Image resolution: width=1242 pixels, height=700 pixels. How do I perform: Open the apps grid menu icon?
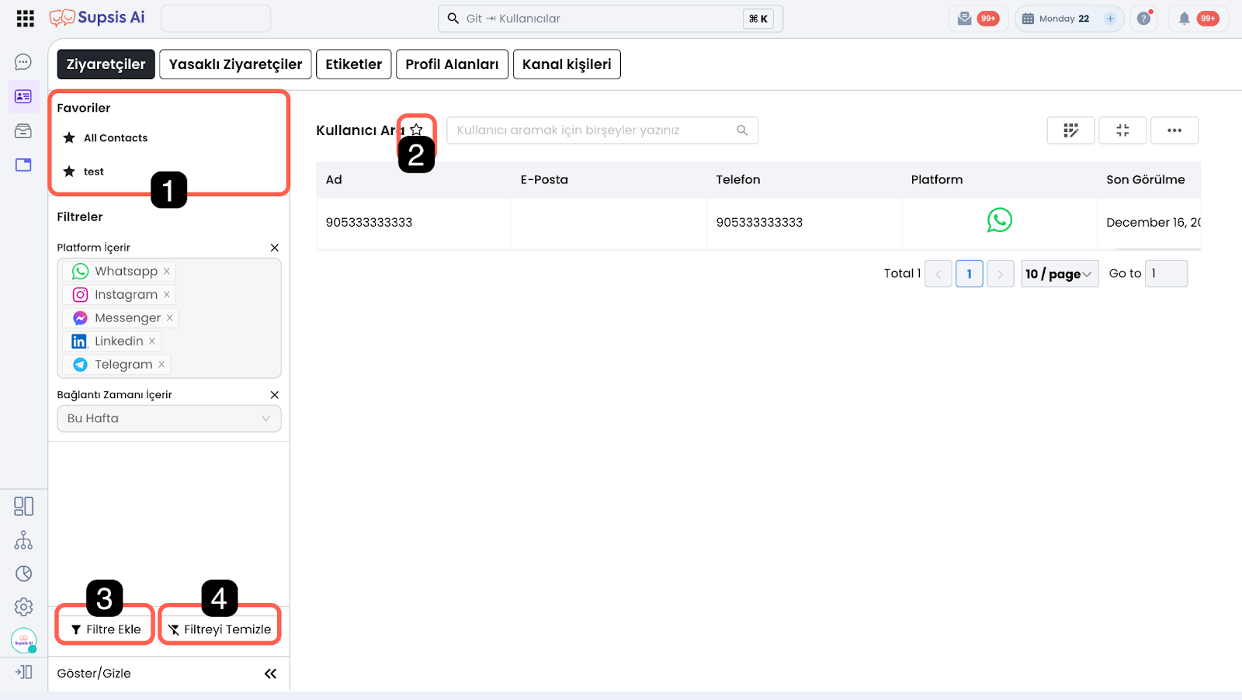[25, 19]
